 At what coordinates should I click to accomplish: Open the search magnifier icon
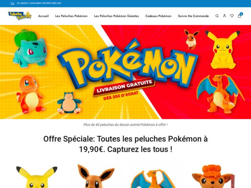tap(217, 16)
